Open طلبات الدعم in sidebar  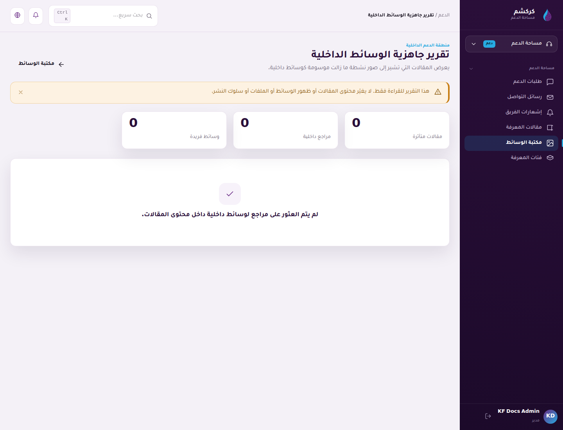pos(511,82)
